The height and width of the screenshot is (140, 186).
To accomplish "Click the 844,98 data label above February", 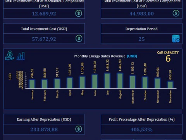I will 45,73.
